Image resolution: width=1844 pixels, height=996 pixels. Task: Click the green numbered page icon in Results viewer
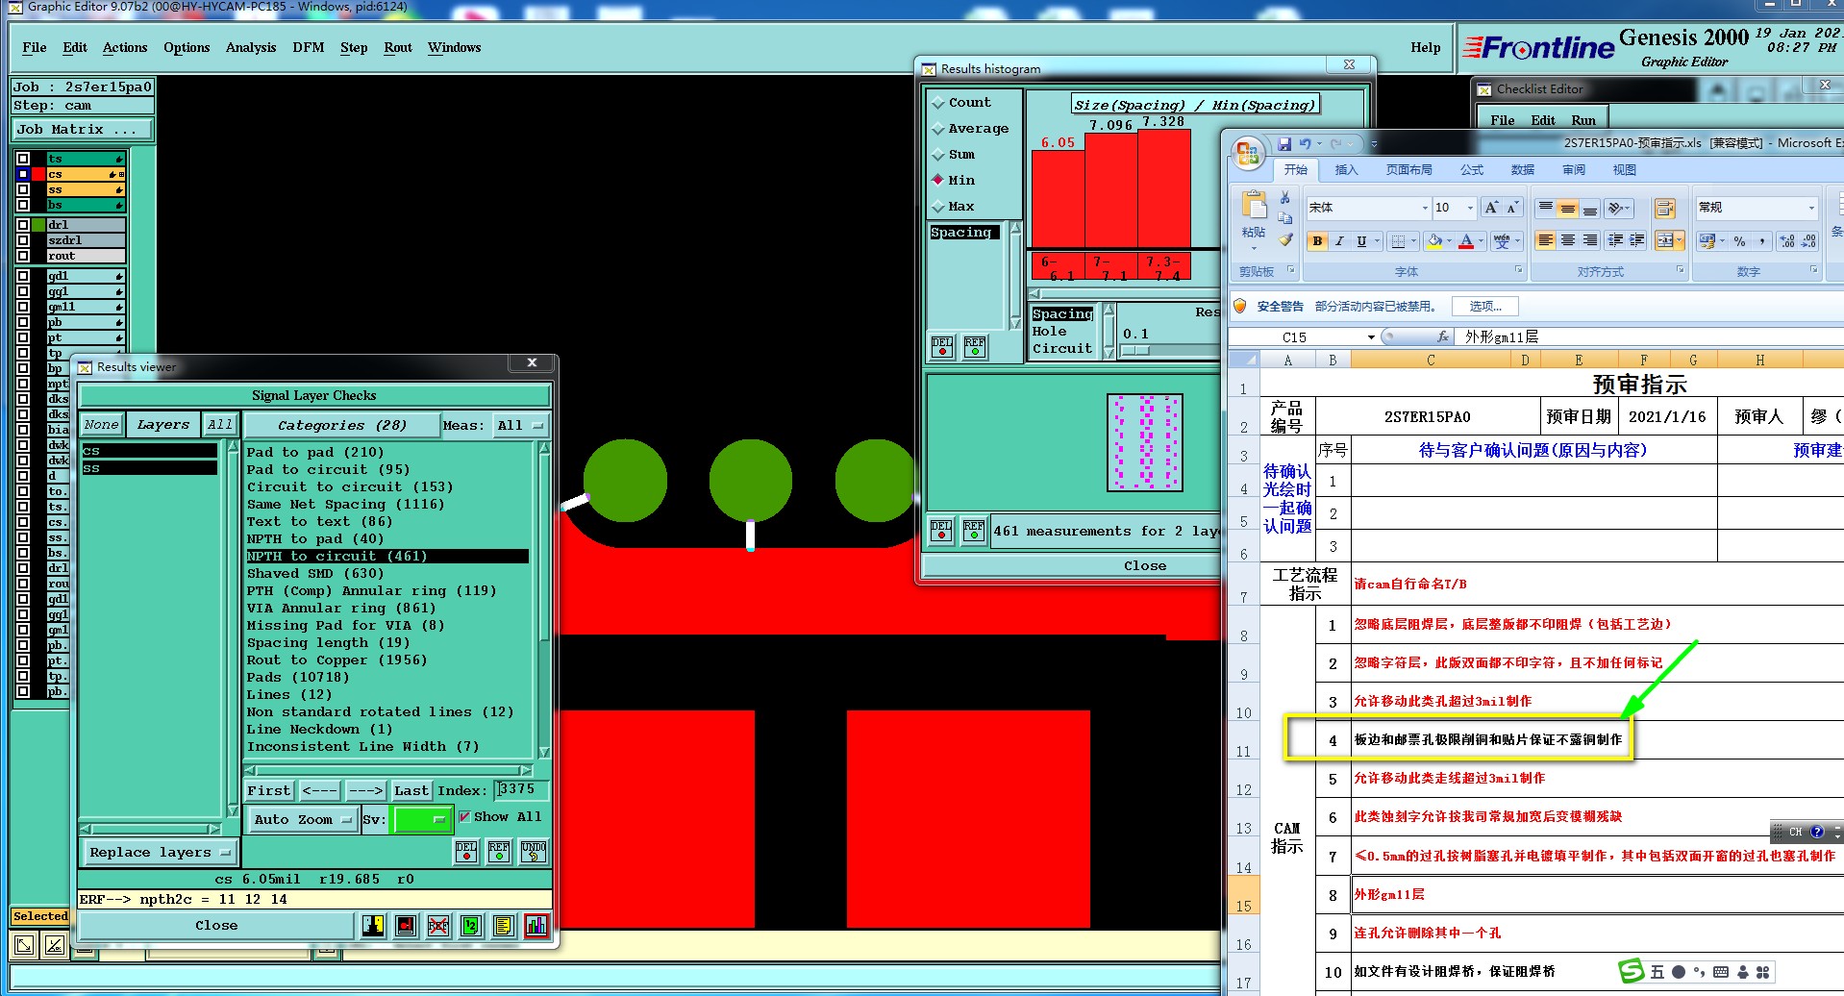(471, 925)
